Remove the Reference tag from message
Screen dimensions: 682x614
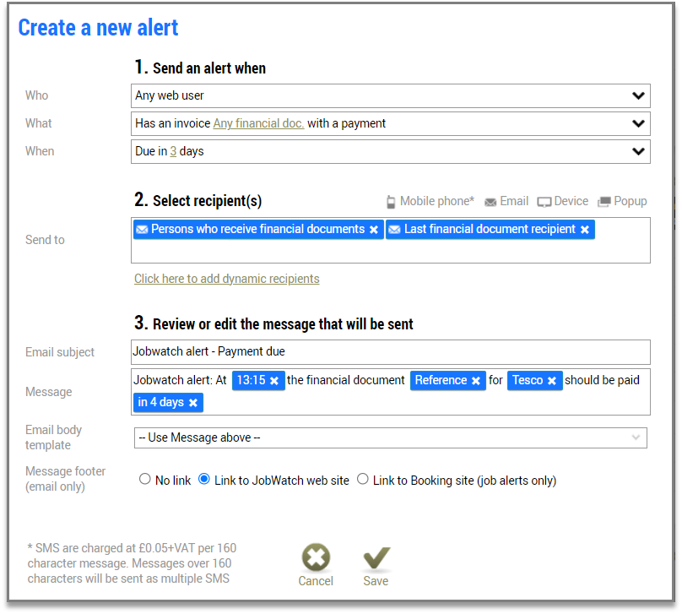tap(476, 381)
